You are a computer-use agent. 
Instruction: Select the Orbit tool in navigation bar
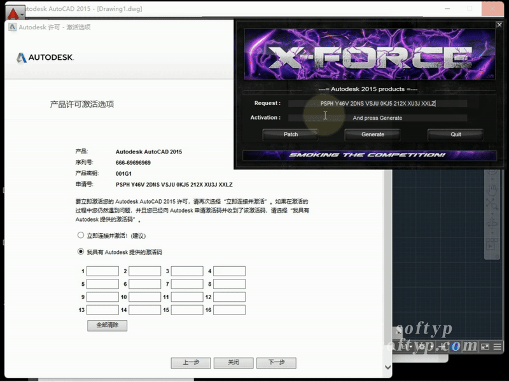pyautogui.click(x=492, y=223)
